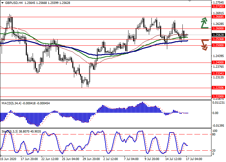
Task: Click the 1.27303 resistance level label
Action: point(219,6)
